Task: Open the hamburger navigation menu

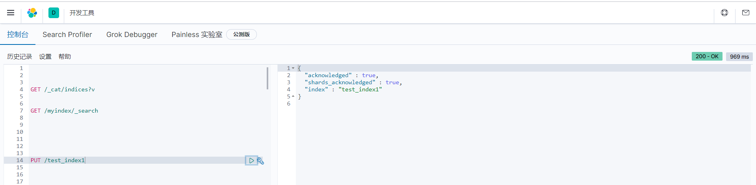Action: coord(11,13)
